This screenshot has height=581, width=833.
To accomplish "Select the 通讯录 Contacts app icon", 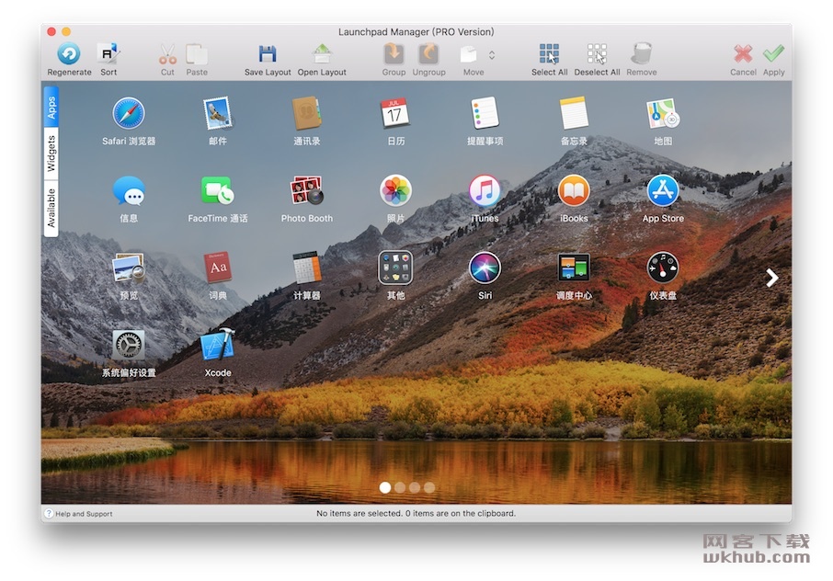I will [306, 113].
